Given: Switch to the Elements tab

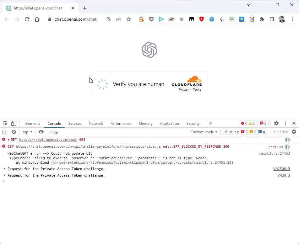Looking at the screenshot, I should [33, 124].
